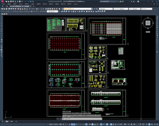
Task: Select the Explode tool in modify toolbar
Action: tap(157, 52)
